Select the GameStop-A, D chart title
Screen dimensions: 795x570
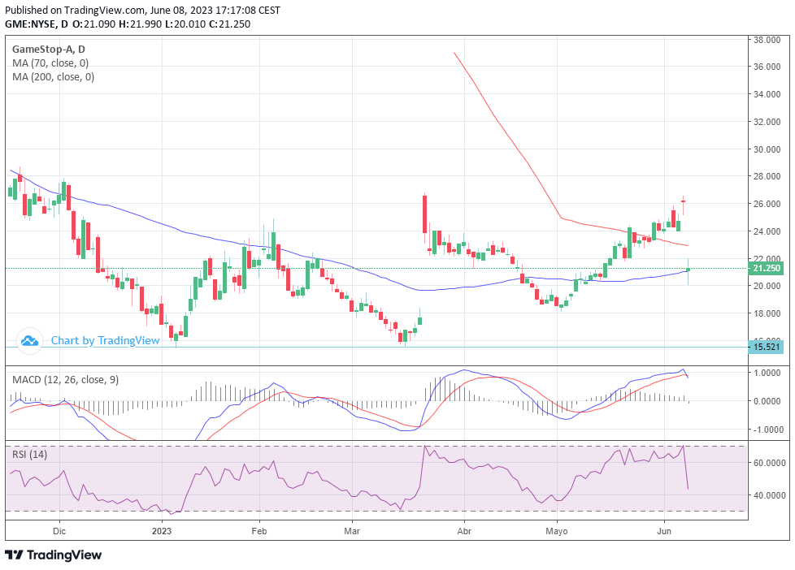(x=49, y=50)
